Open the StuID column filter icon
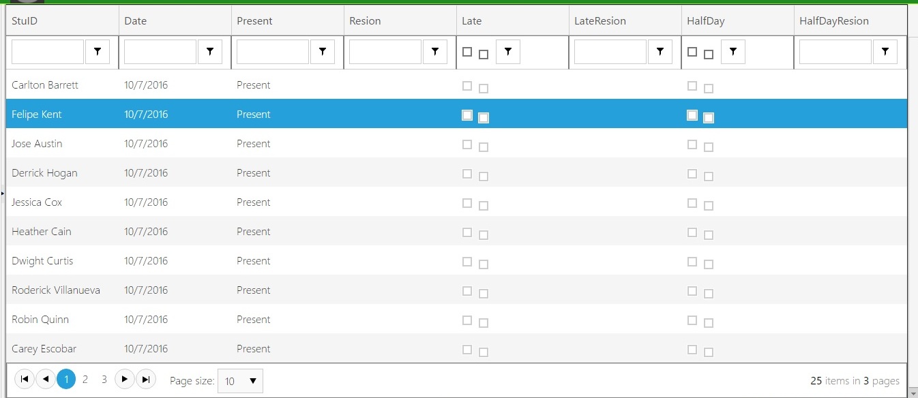 tap(98, 52)
